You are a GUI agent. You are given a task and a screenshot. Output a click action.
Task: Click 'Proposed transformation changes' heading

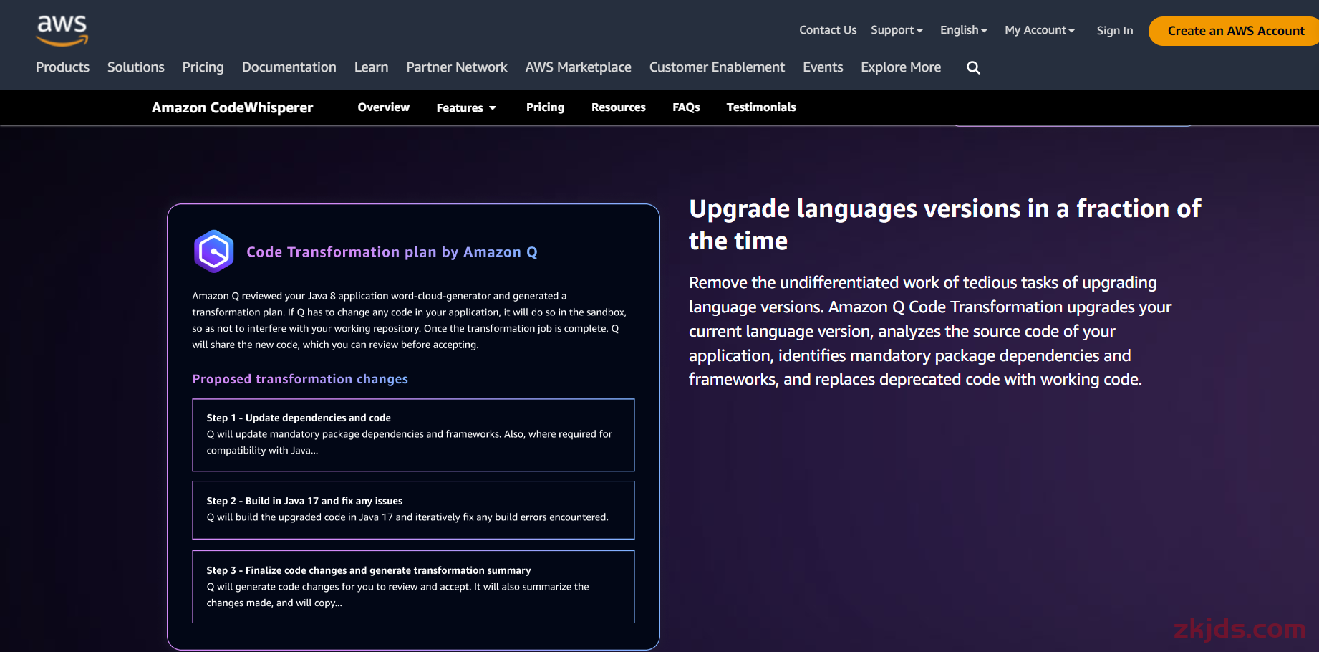(x=300, y=379)
